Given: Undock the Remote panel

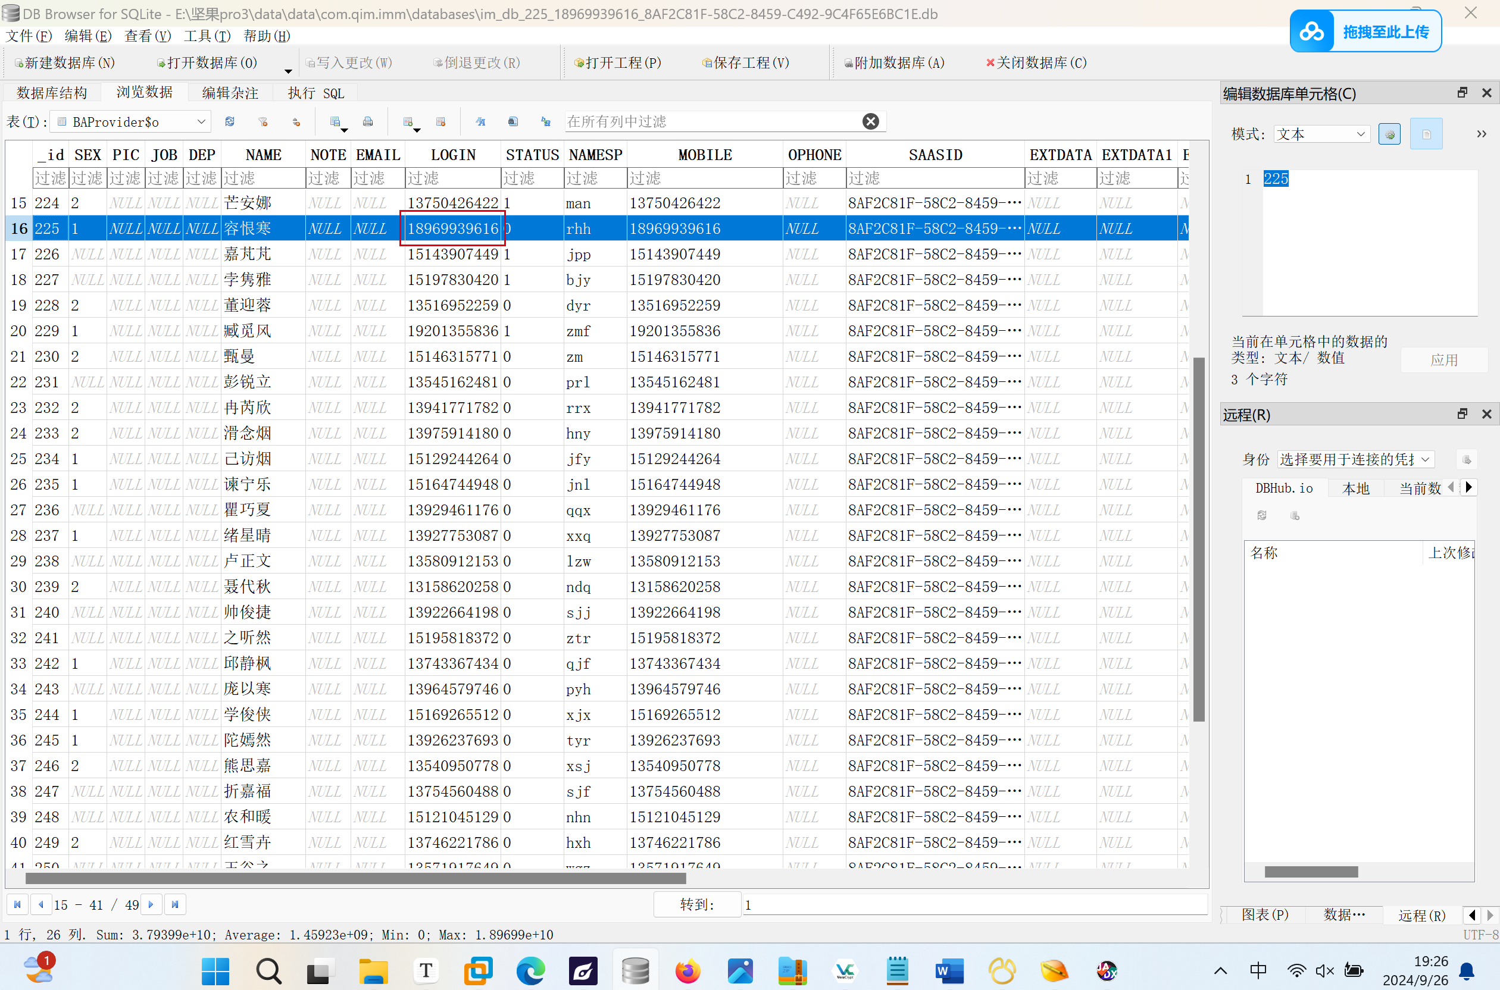Looking at the screenshot, I should pyautogui.click(x=1462, y=414).
